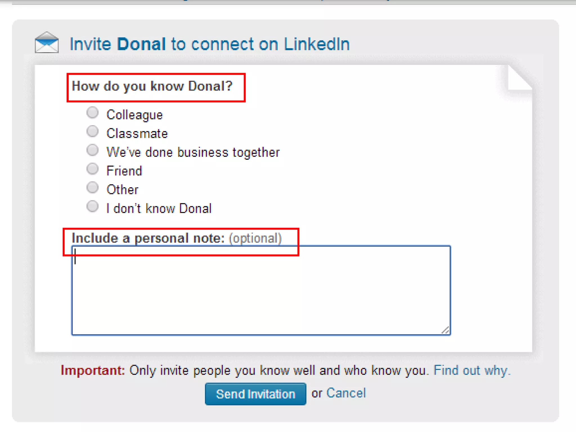Choose the "I don't know Donal" radio button

(92, 206)
